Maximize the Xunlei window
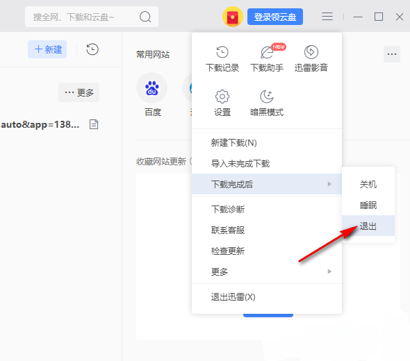410x361 pixels. tap(379, 17)
